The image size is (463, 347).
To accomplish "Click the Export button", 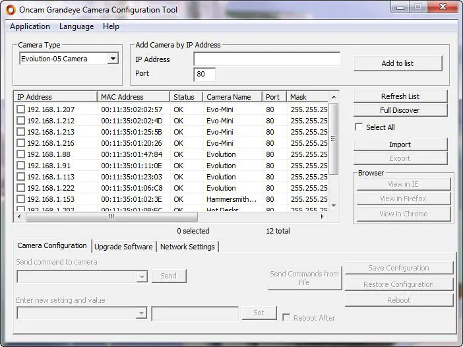I will (x=400, y=158).
